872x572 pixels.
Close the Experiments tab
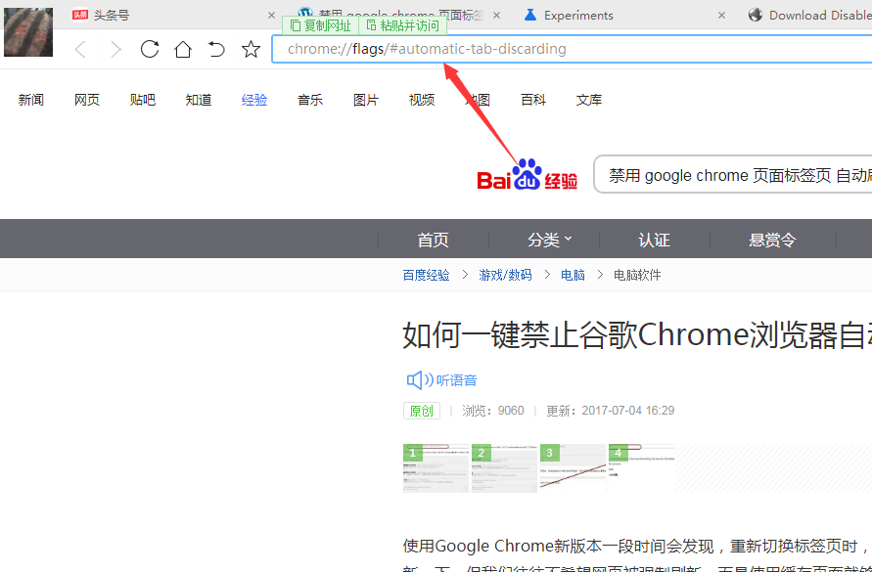point(722,16)
